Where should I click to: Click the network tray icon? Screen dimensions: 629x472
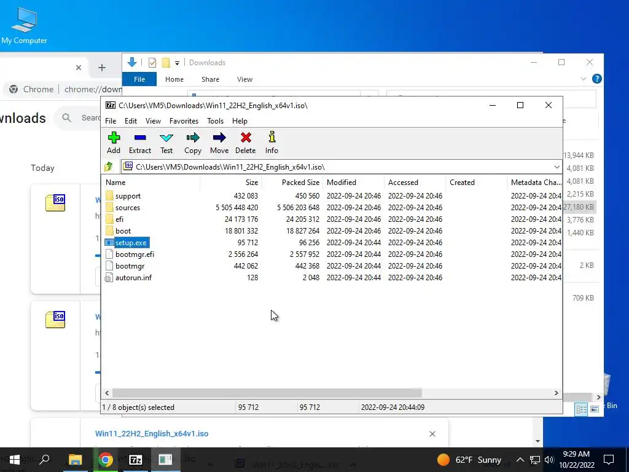[x=535, y=460]
